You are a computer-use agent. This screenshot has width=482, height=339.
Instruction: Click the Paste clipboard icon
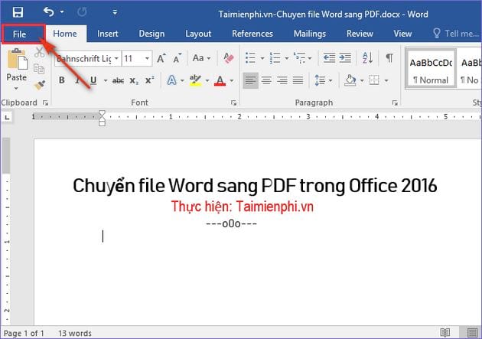pos(17,59)
